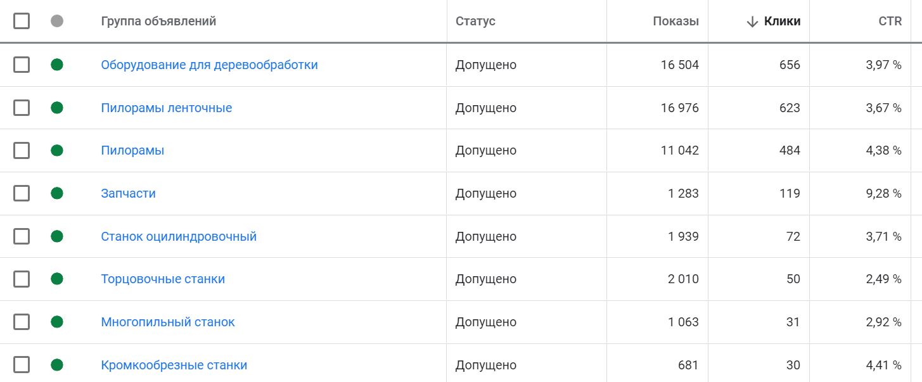
Task: Click the sort arrow beside Клики
Action: [752, 22]
